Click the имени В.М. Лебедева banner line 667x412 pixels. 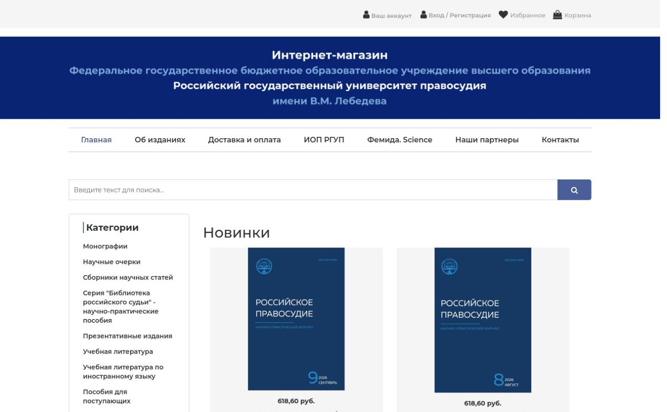[329, 101]
